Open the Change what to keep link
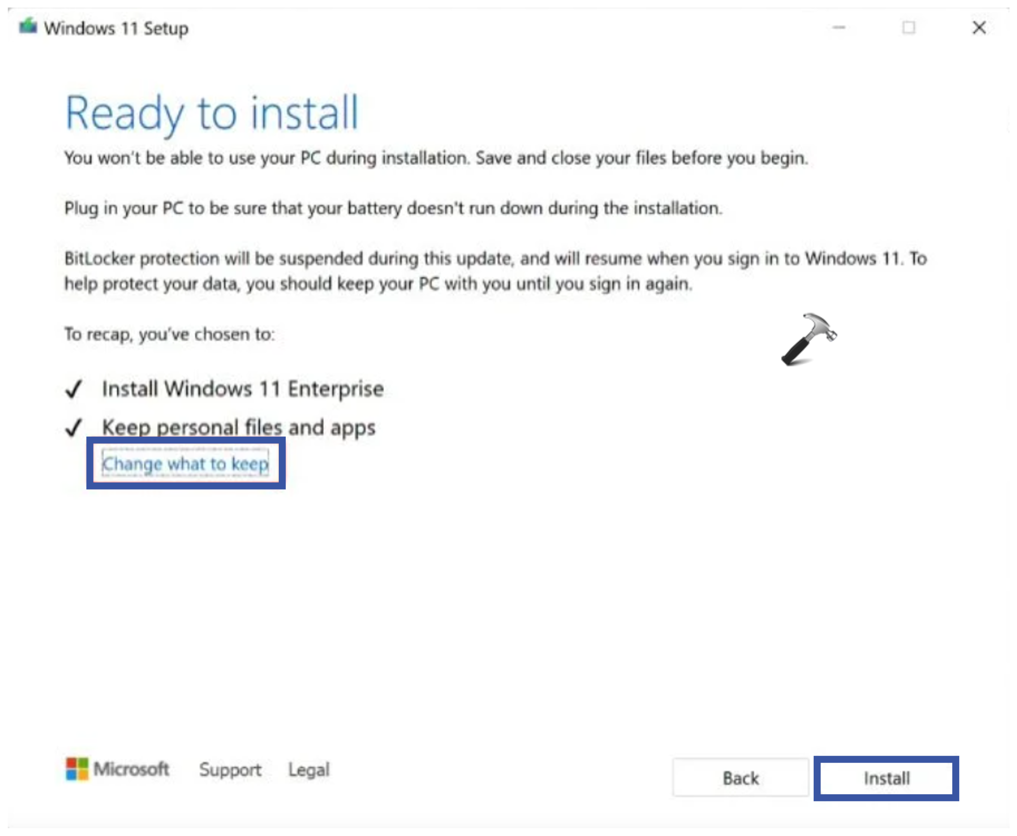The image size is (1017, 836). pos(186,464)
